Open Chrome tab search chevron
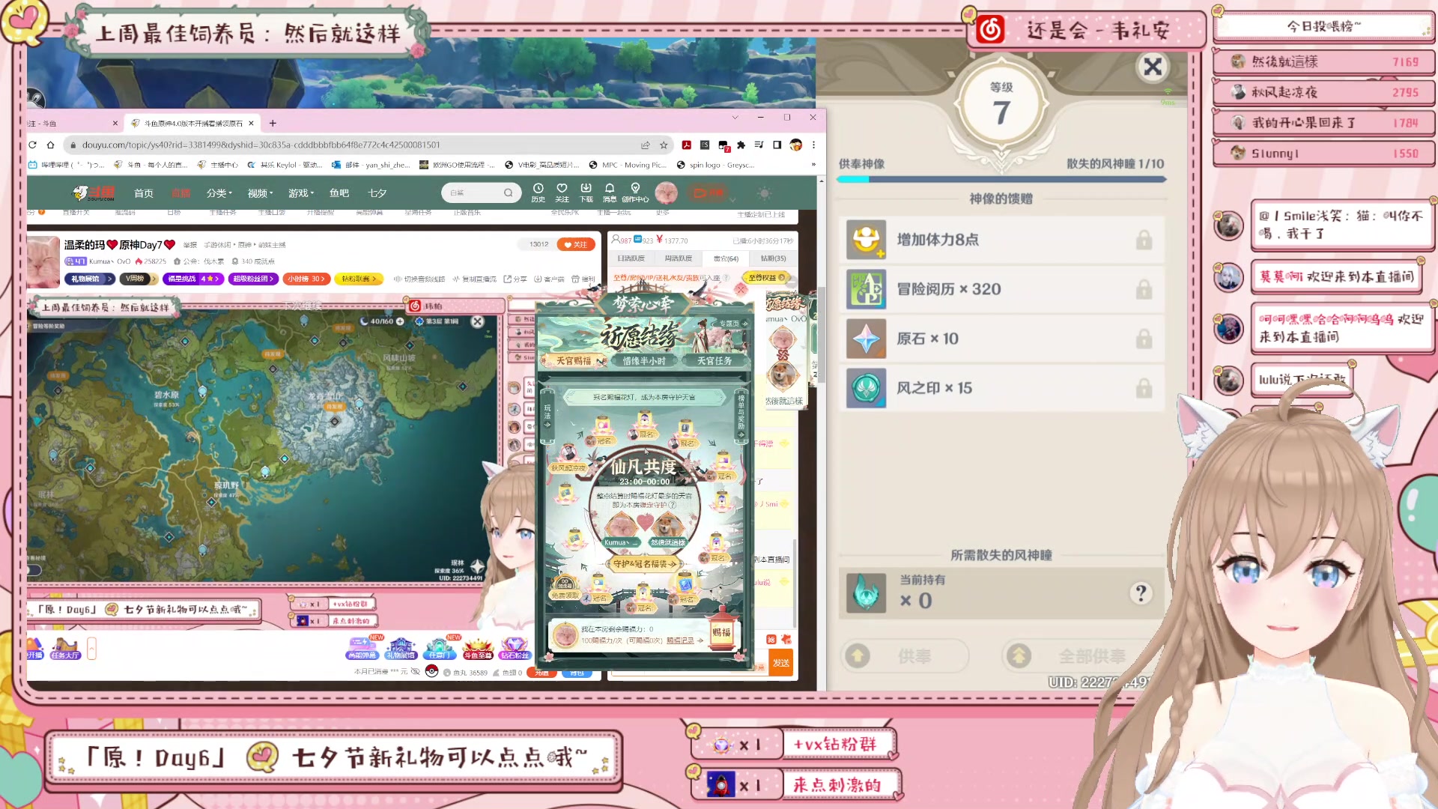The image size is (1438, 809). tap(735, 118)
